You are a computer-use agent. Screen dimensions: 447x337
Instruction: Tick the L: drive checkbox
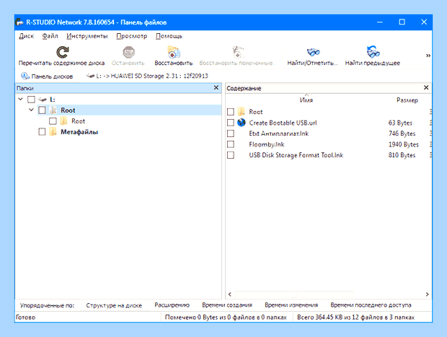point(31,100)
